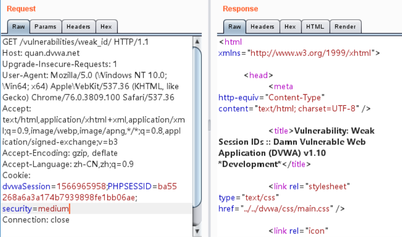This screenshot has height=237, width=402.
Task: Open the Request Headers tab
Action: tap(79, 27)
